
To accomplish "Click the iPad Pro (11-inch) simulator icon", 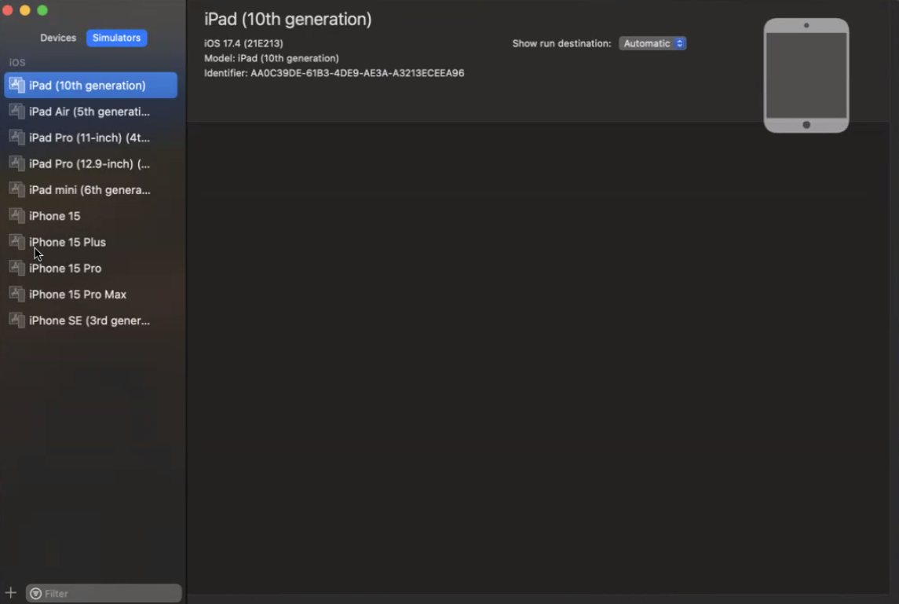I will point(16,137).
